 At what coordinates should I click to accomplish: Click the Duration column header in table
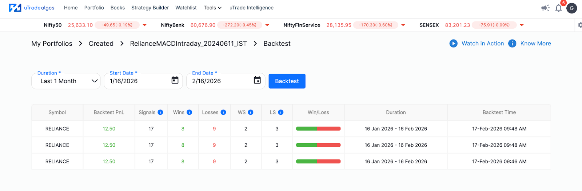click(396, 113)
